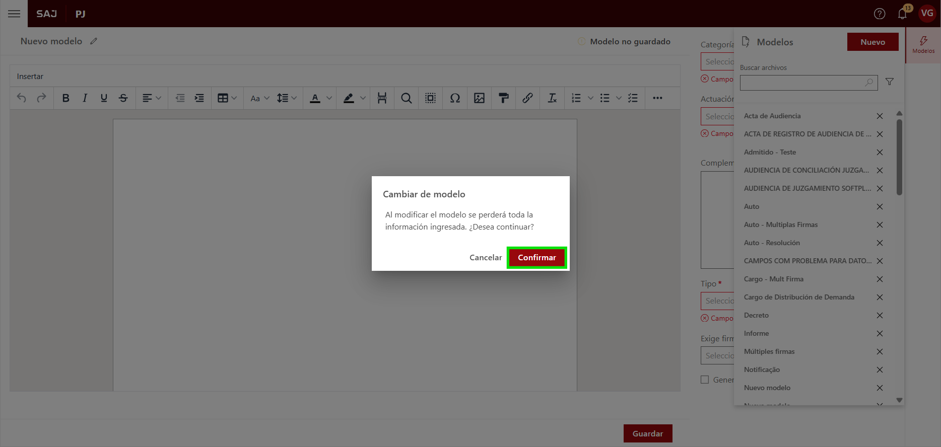Click the strikethrough icon
The image size is (941, 447).
point(123,98)
